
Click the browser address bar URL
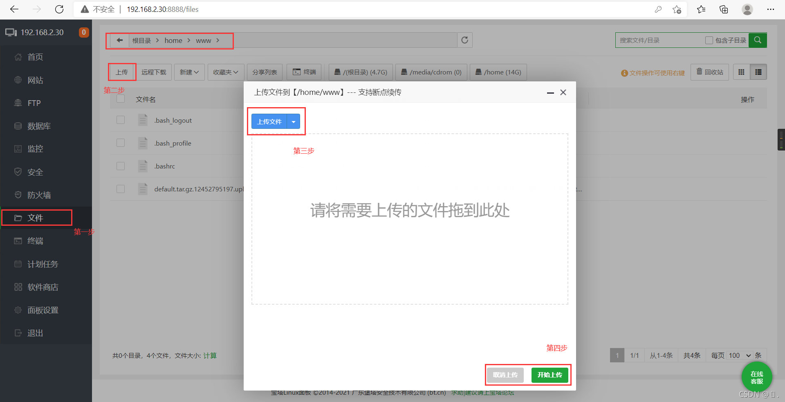(163, 9)
